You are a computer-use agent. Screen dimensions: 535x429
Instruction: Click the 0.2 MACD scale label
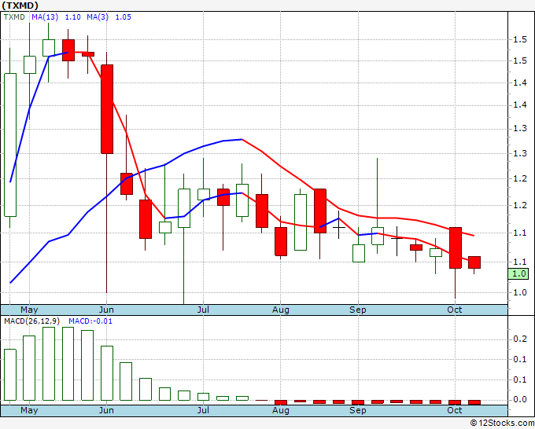pyautogui.click(x=520, y=339)
